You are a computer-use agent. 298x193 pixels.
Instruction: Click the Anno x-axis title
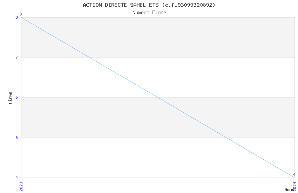(289, 189)
